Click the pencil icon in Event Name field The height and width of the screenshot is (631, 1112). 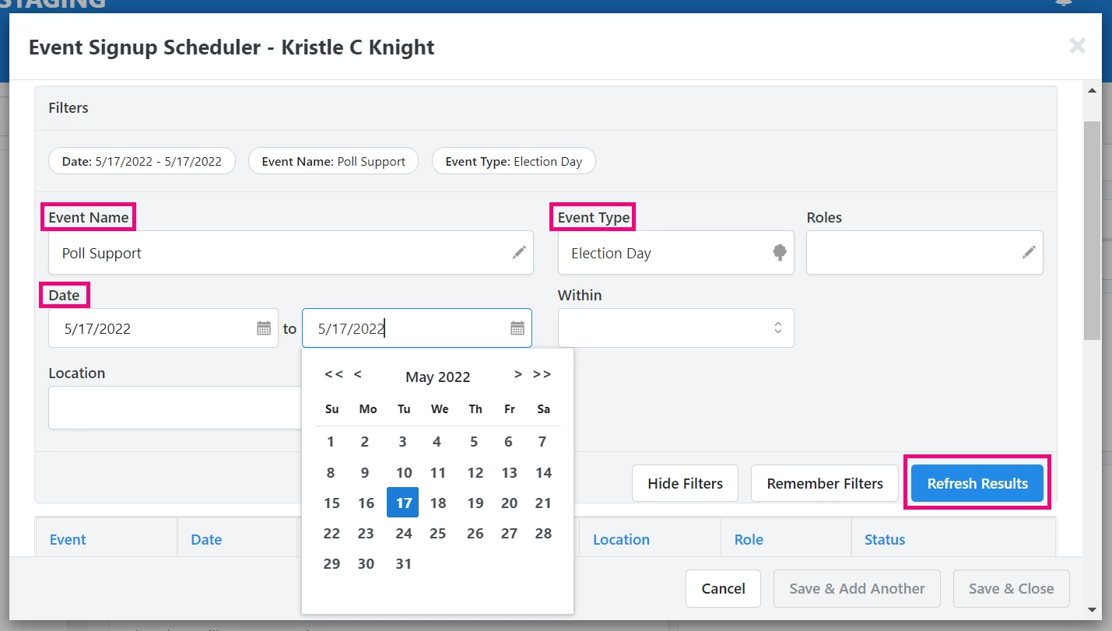519,253
